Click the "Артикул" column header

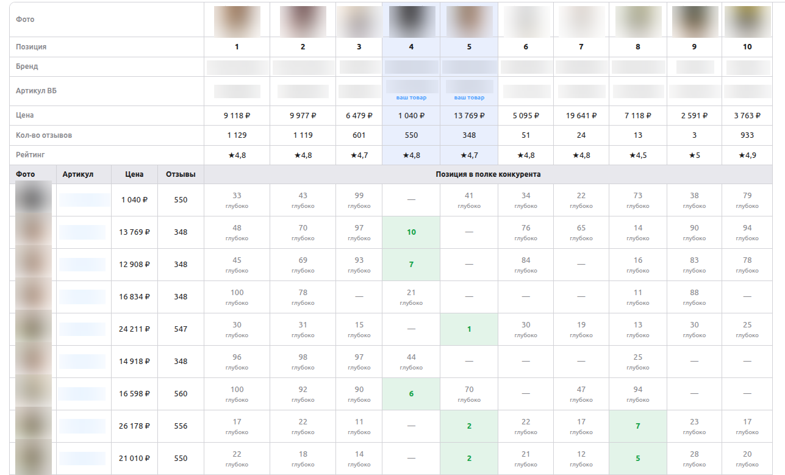click(78, 174)
